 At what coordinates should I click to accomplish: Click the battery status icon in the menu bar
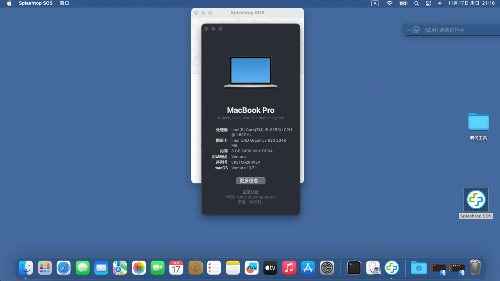[x=403, y=3]
